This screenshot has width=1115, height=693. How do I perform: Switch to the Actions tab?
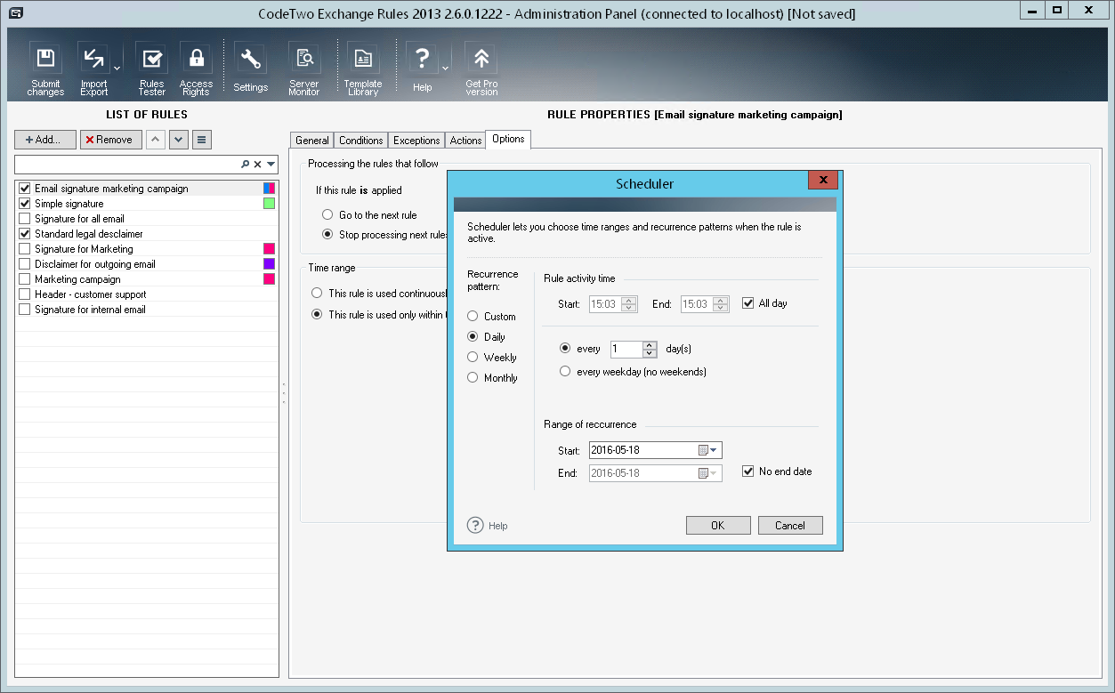pos(465,141)
